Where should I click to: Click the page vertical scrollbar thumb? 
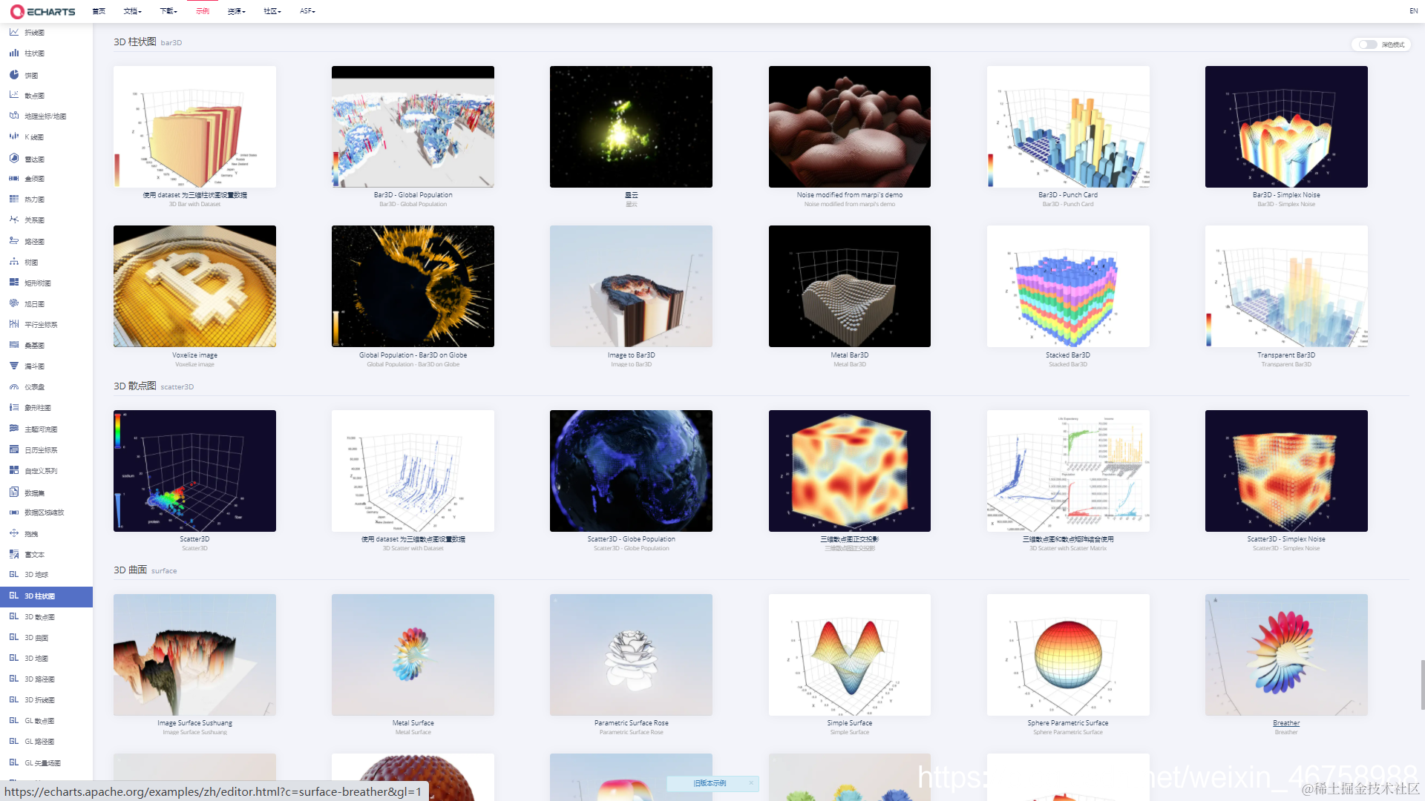[x=1422, y=685]
